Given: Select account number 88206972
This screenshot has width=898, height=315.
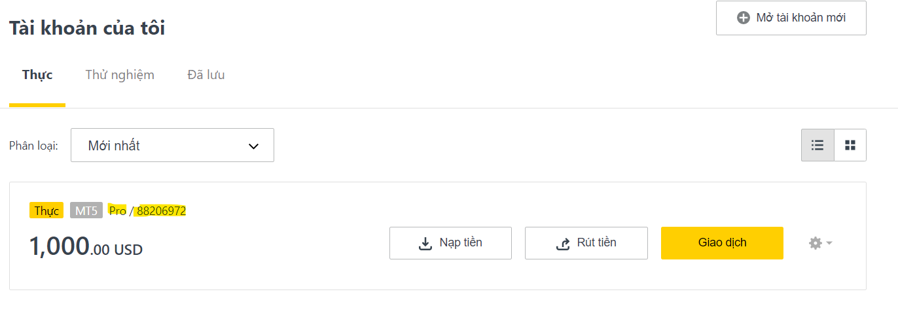Looking at the screenshot, I should click(161, 210).
